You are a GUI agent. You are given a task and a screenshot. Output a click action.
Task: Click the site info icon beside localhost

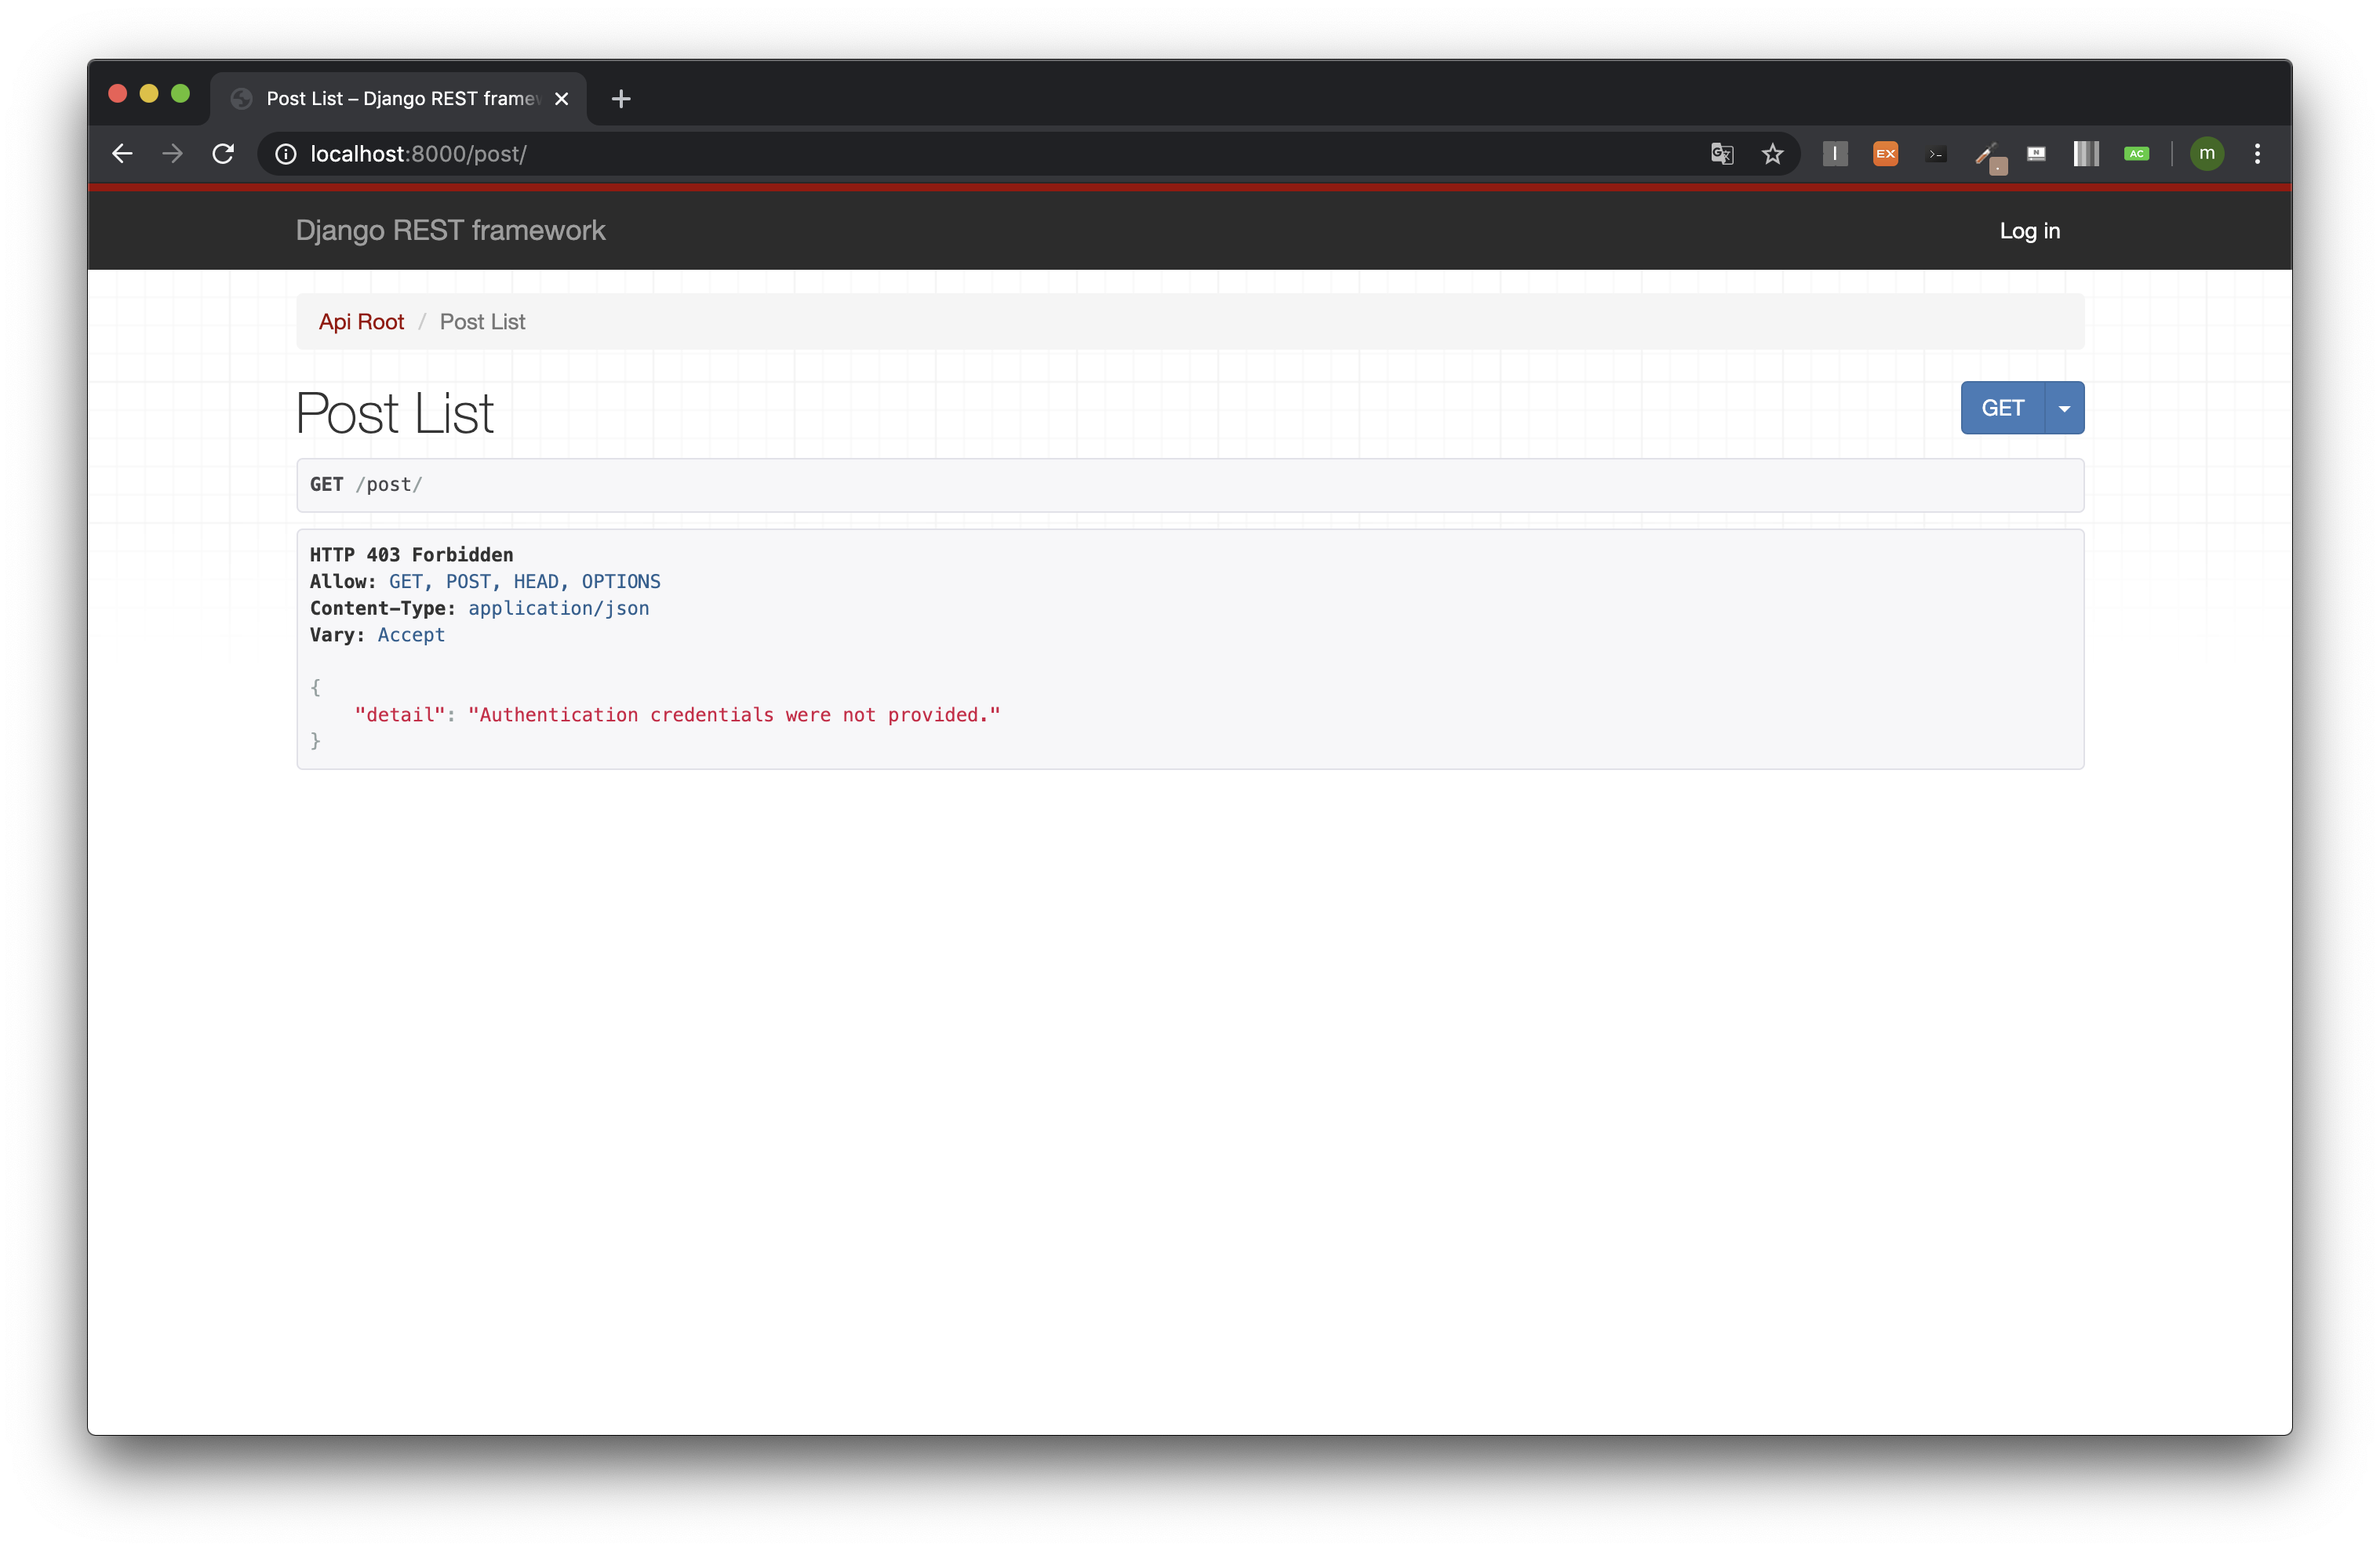point(286,154)
